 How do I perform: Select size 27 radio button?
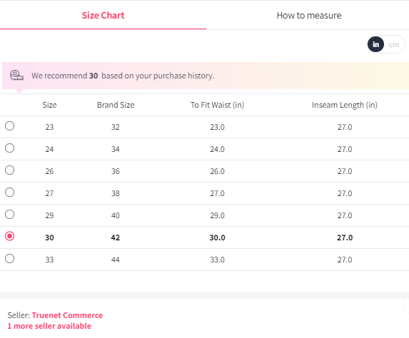tap(10, 193)
